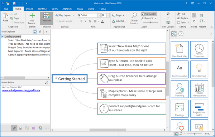This screenshot has width=215, height=137.
Task: Open the mindgenius.com gspdf link
Action: (21, 90)
